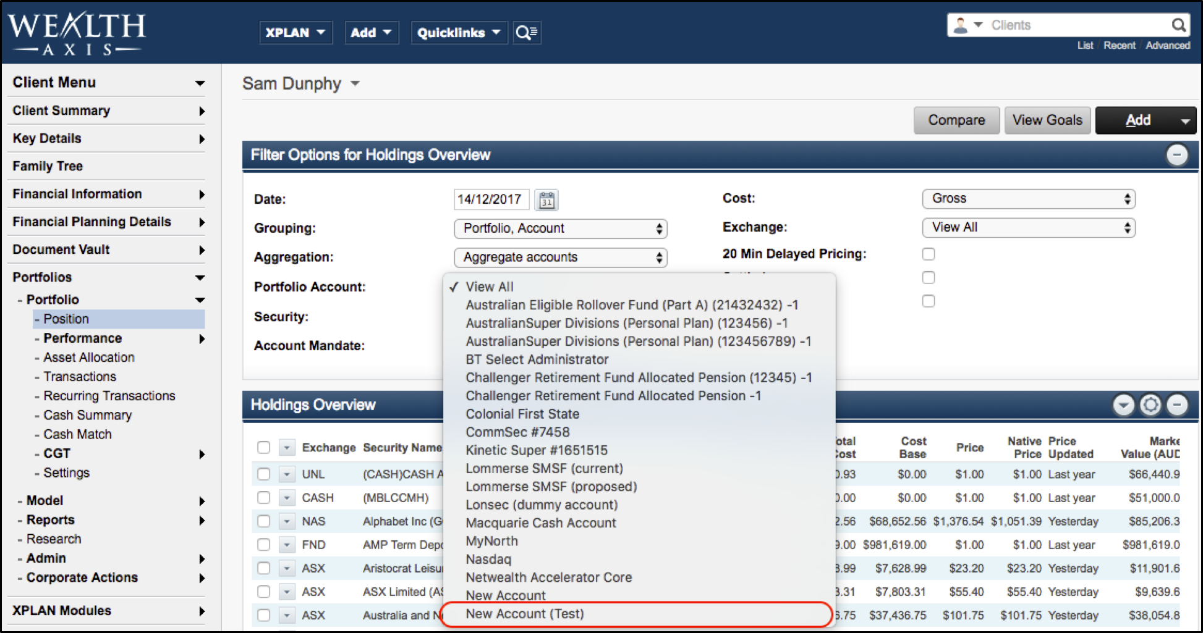Tick the checkbox for the FND AMP row
Screen dimensions: 1203x633
click(264, 545)
